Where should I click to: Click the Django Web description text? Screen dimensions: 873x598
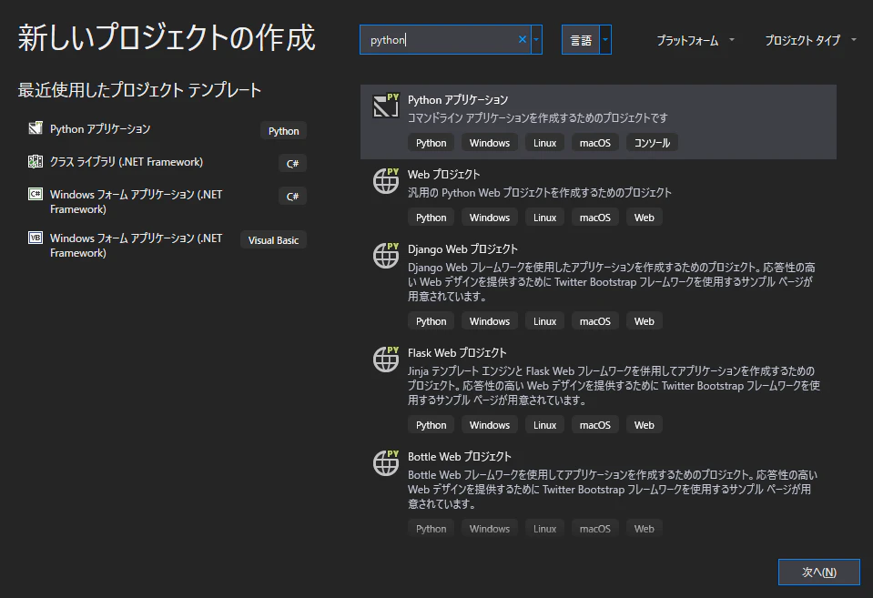[x=612, y=282]
